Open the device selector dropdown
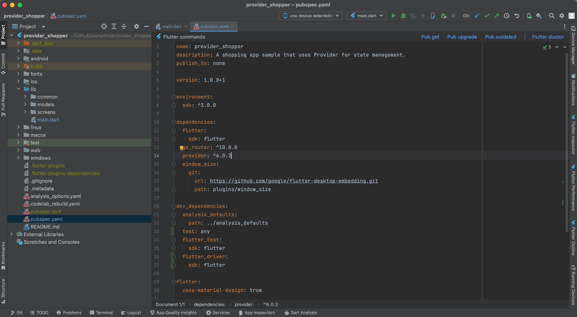577x317 pixels. (310, 16)
